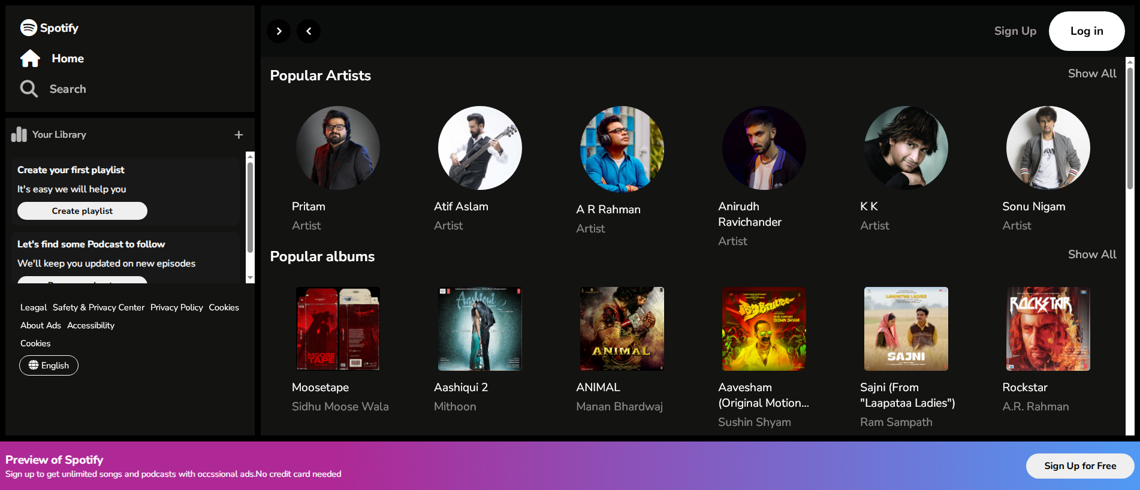This screenshot has height=490, width=1140.
Task: Show All popular artists
Action: (1092, 74)
